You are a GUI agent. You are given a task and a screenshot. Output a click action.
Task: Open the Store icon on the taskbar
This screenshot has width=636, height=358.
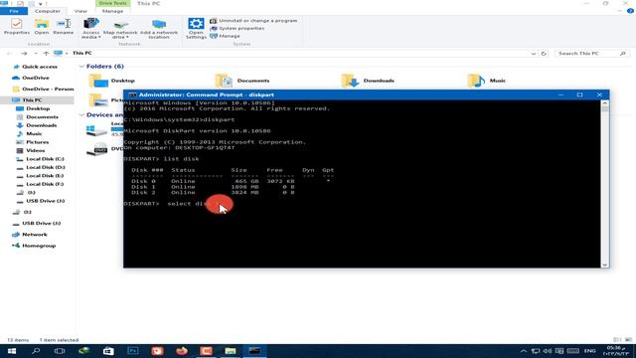pos(108,351)
